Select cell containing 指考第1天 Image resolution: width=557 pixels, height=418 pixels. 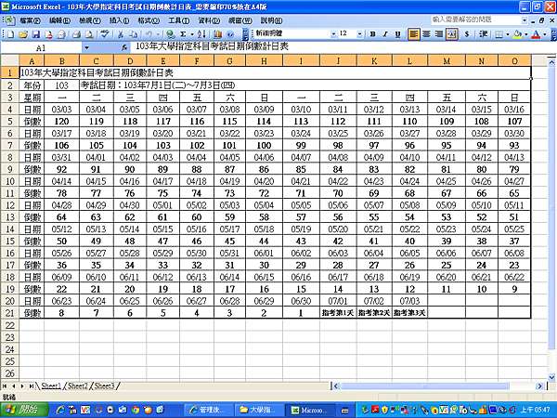pos(338,313)
